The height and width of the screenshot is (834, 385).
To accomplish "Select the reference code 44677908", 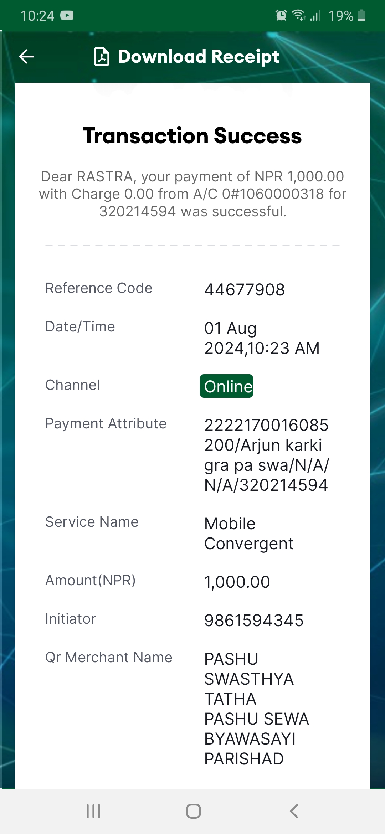I will [245, 289].
